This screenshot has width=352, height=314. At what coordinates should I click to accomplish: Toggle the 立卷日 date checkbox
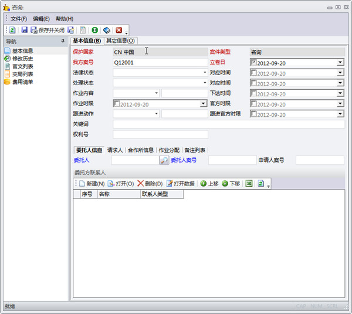(x=253, y=62)
